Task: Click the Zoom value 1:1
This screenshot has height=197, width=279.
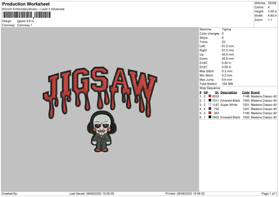Action: 270,20
